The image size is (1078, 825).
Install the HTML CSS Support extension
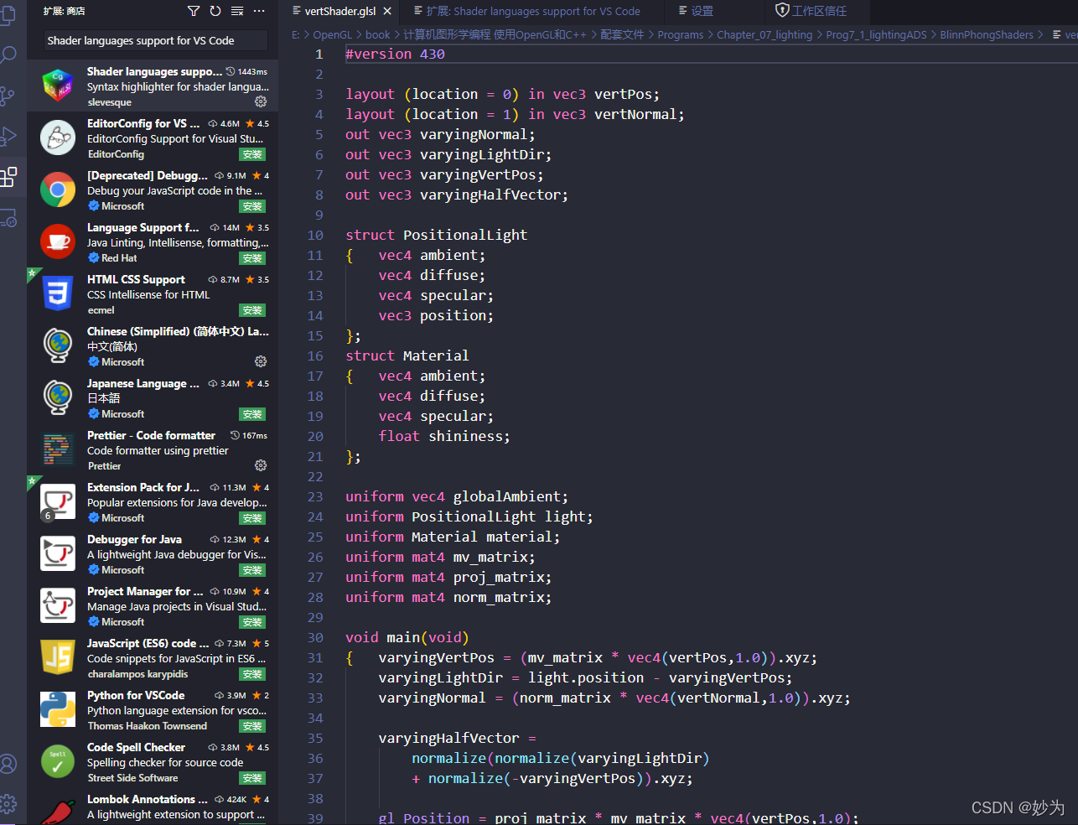[x=252, y=310]
